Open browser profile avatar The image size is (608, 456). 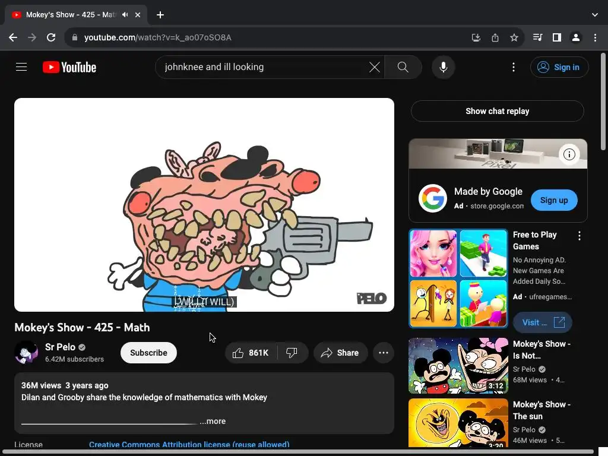[x=576, y=37]
